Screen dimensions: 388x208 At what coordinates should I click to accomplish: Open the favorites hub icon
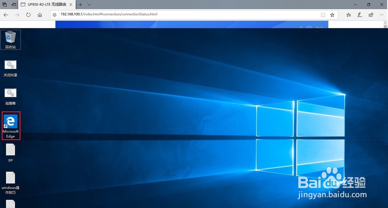348,15
